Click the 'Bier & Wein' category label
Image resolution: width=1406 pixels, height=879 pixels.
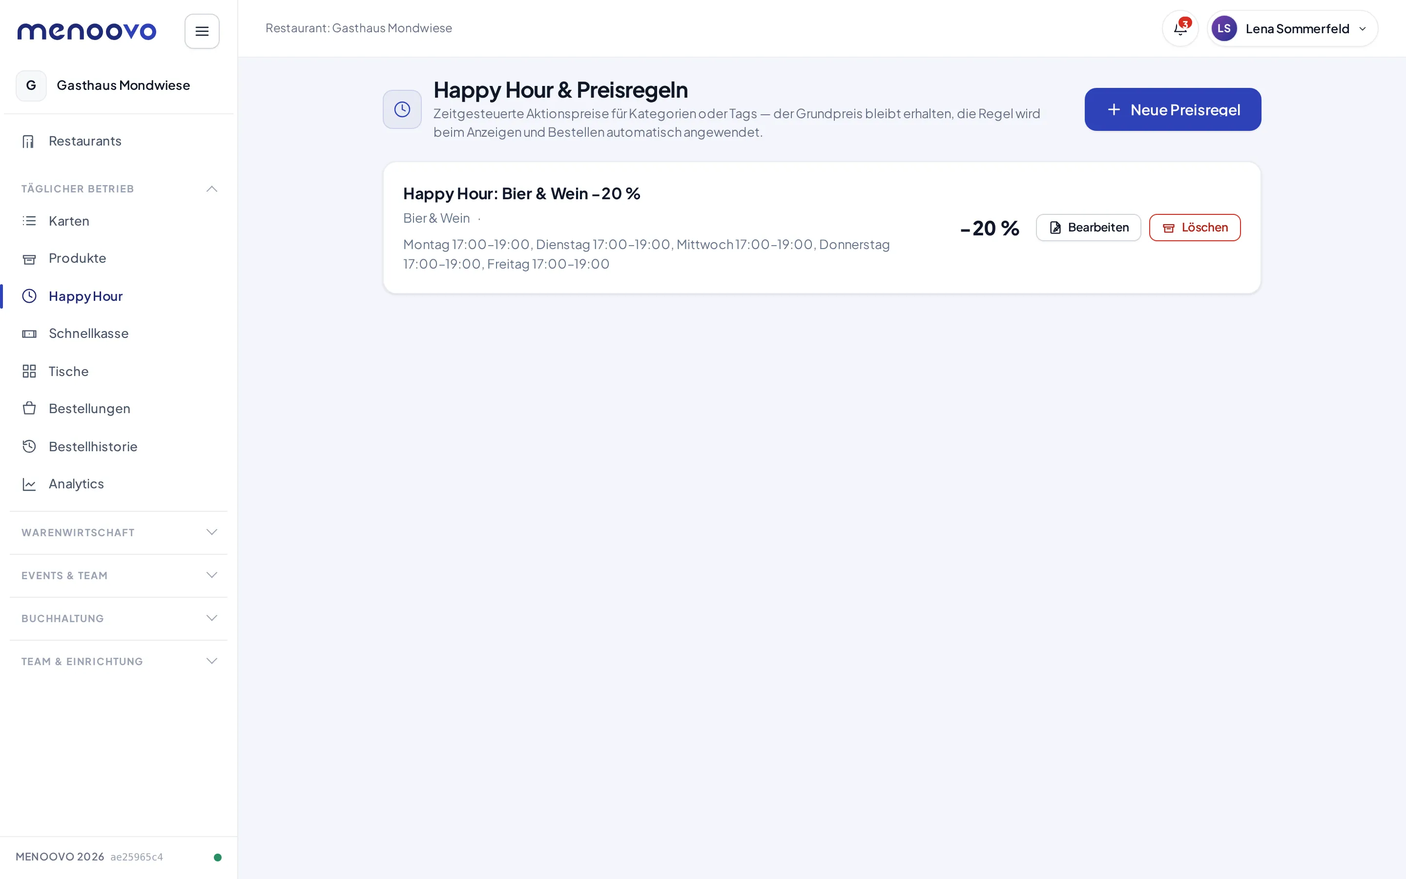point(436,218)
